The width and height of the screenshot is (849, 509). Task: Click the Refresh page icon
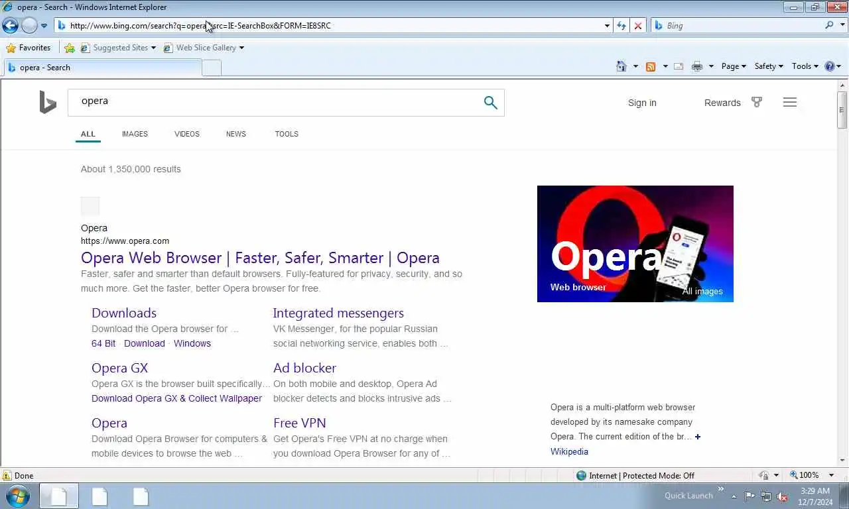coord(621,26)
